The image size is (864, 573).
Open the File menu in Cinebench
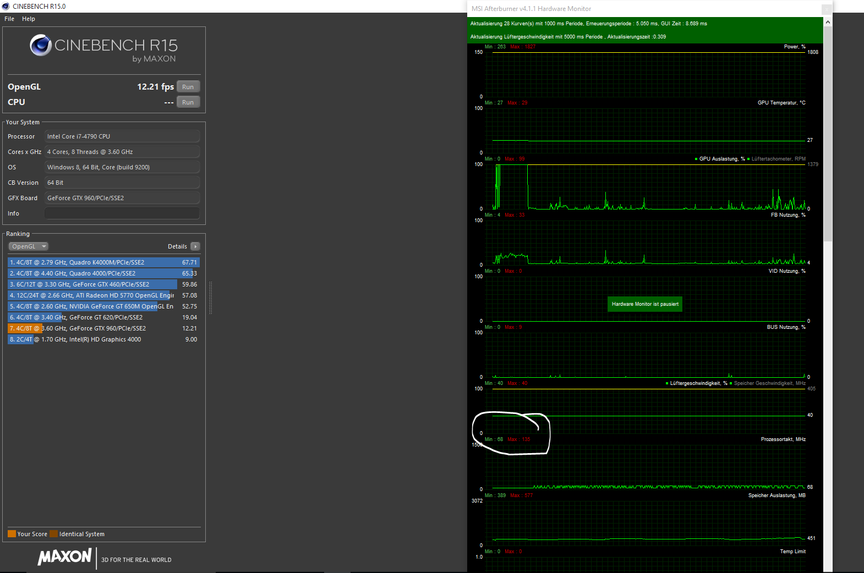pos(9,19)
